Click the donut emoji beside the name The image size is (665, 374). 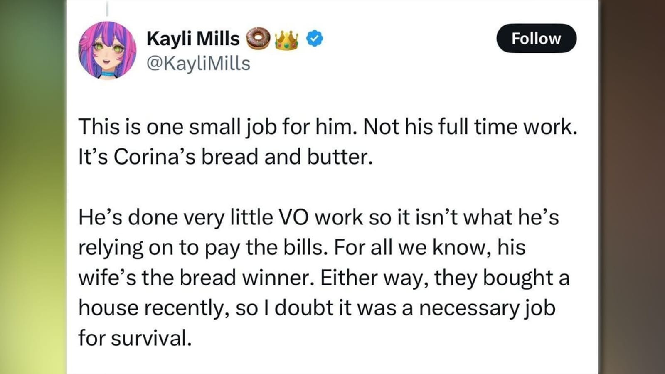pyautogui.click(x=258, y=39)
